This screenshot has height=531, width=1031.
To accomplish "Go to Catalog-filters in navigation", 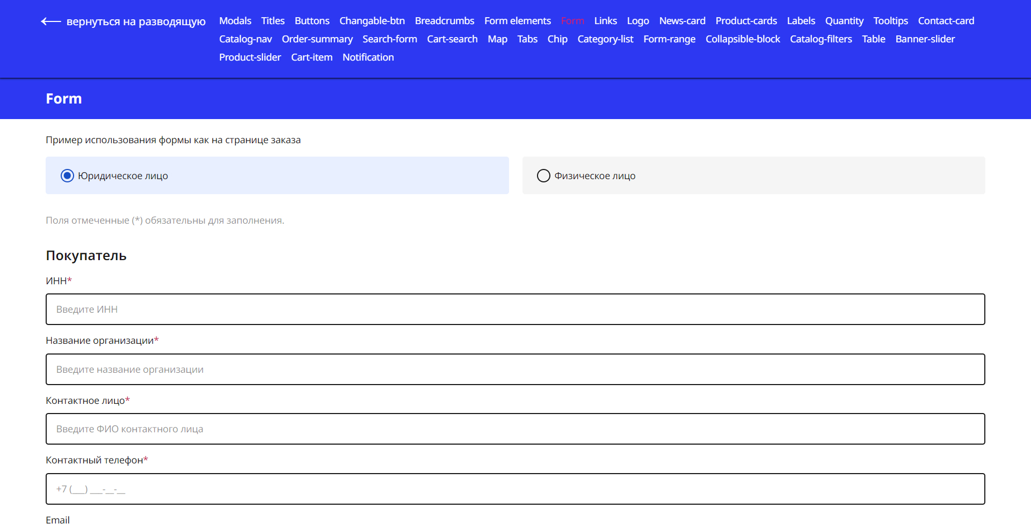I will (821, 39).
